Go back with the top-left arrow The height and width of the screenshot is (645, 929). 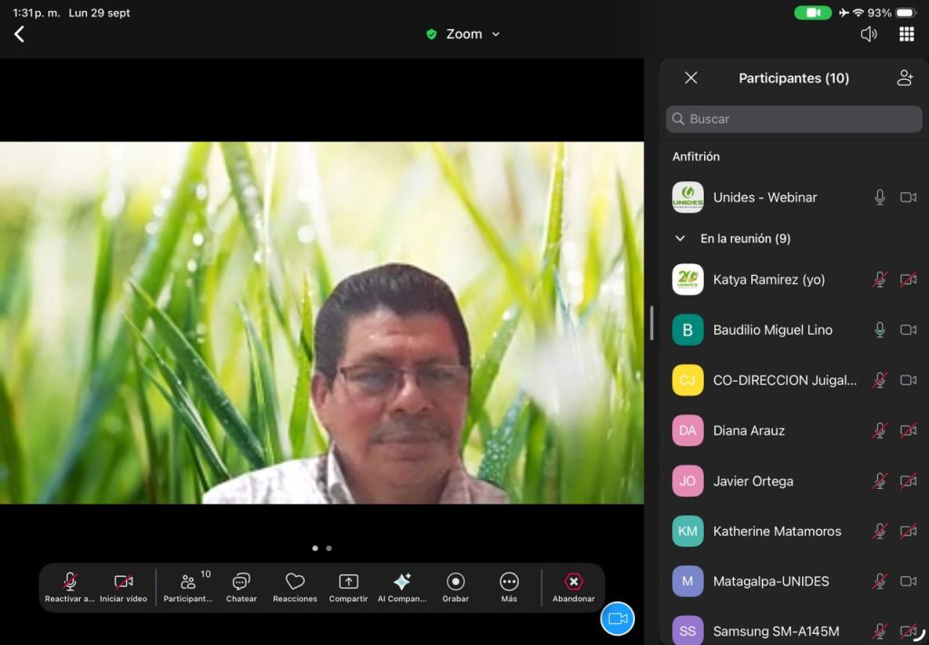point(19,34)
